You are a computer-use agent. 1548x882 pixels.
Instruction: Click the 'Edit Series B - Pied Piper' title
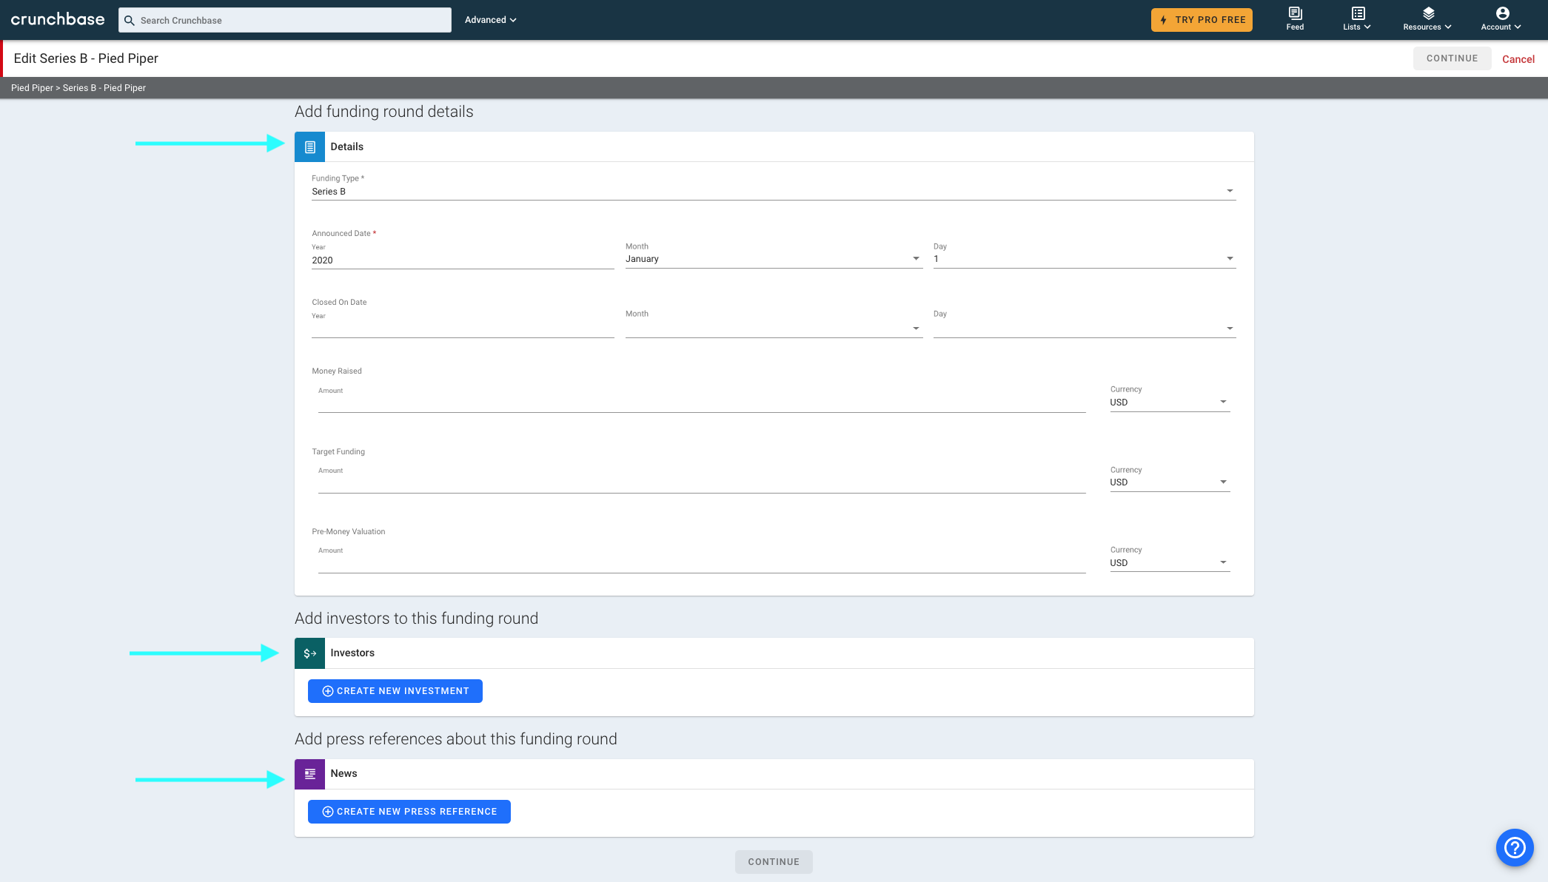(x=86, y=58)
